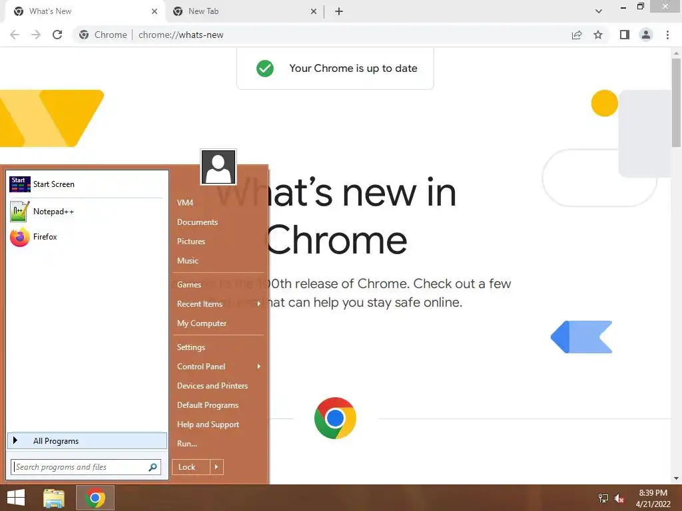Click the network tray icon
682x511 pixels.
coord(603,498)
